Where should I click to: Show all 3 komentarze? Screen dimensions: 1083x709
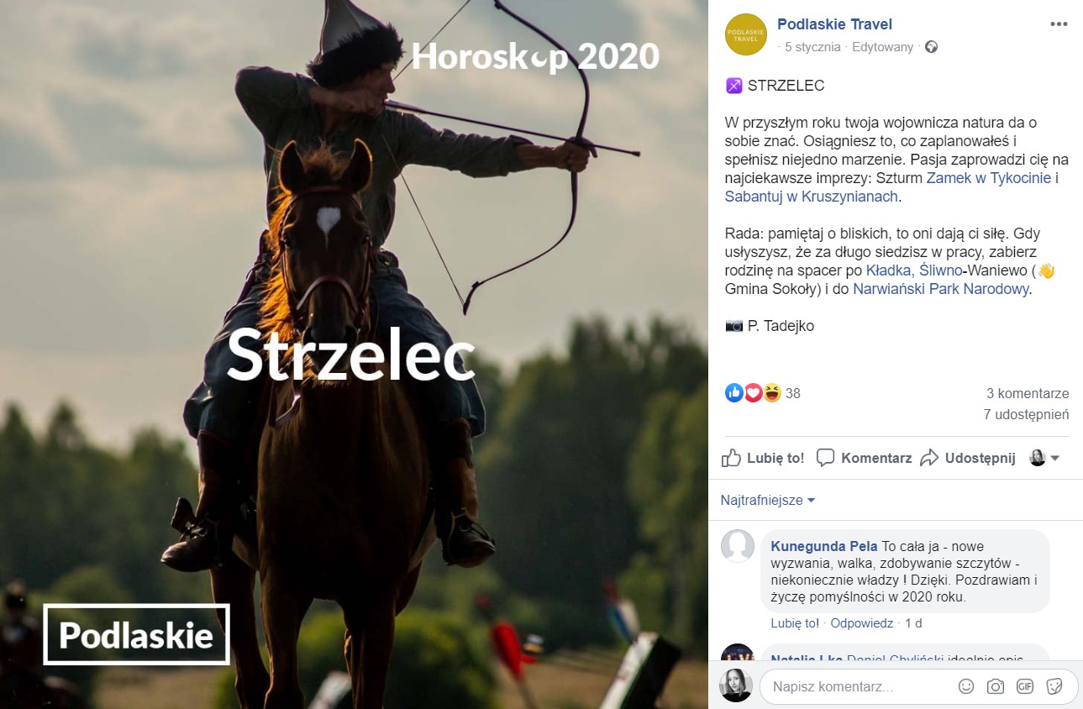(1028, 393)
